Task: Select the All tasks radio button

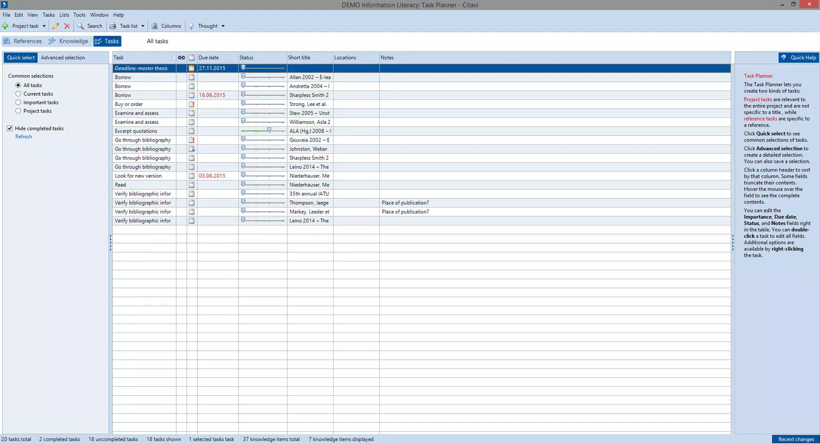Action: click(x=18, y=85)
